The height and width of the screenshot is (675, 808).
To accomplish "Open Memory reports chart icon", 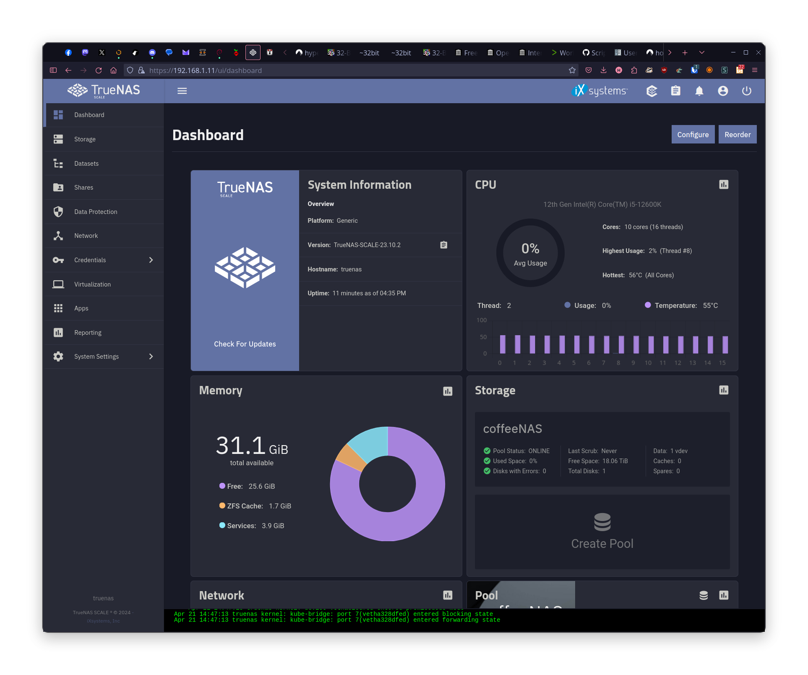I will coord(448,391).
